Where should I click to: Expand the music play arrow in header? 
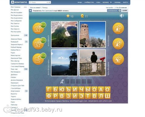tap(111, 2)
